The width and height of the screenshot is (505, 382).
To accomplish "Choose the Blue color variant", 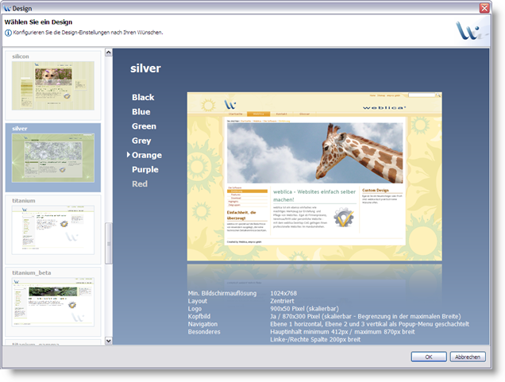I will (141, 112).
